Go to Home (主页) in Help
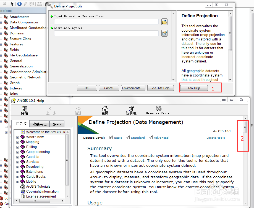Viewport: 254px width, 208px height. pyautogui.click(x=105, y=110)
